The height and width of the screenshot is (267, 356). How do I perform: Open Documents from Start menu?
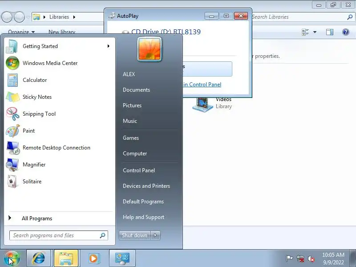tap(136, 90)
